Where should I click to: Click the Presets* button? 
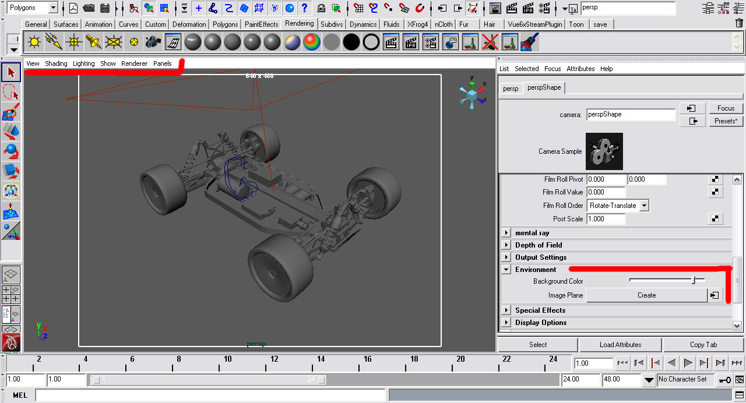pyautogui.click(x=726, y=121)
